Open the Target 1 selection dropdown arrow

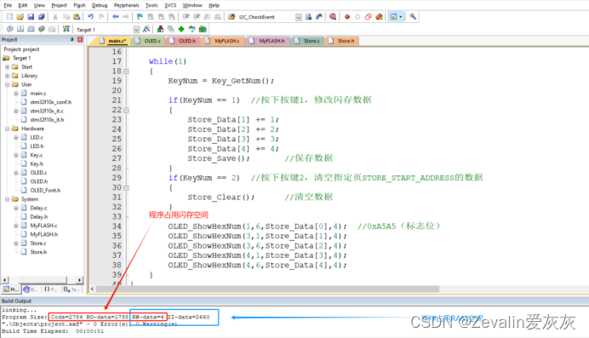(x=136, y=29)
